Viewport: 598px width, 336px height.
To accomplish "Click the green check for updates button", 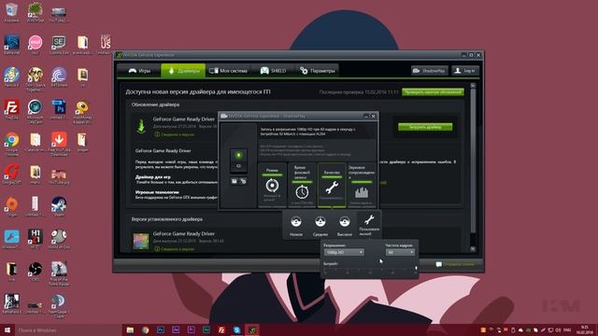I will coord(433,92).
